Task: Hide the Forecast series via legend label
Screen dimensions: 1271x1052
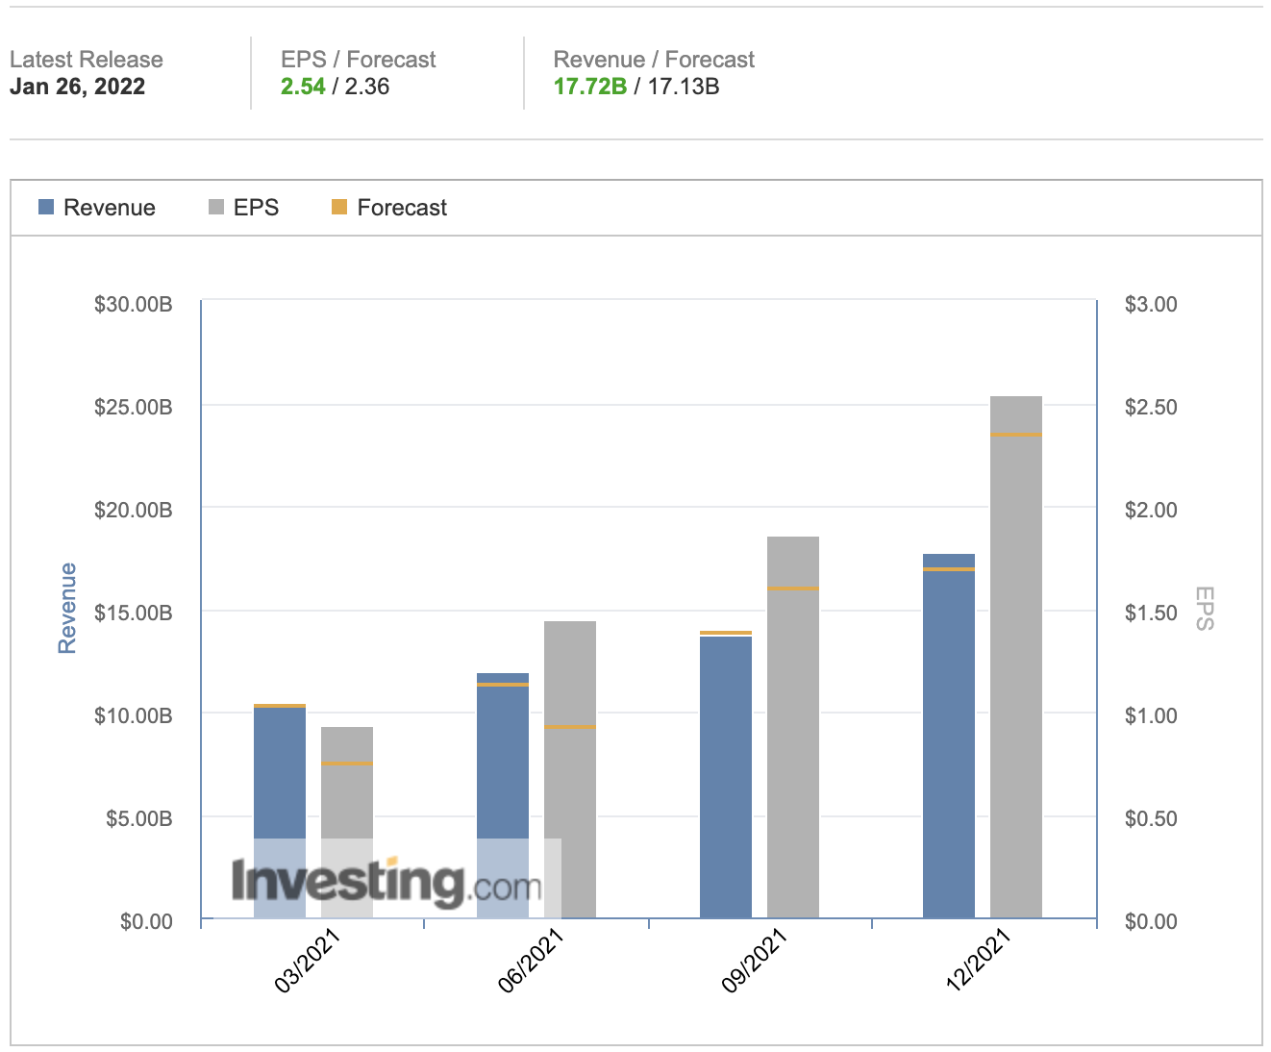Action: click(x=402, y=208)
